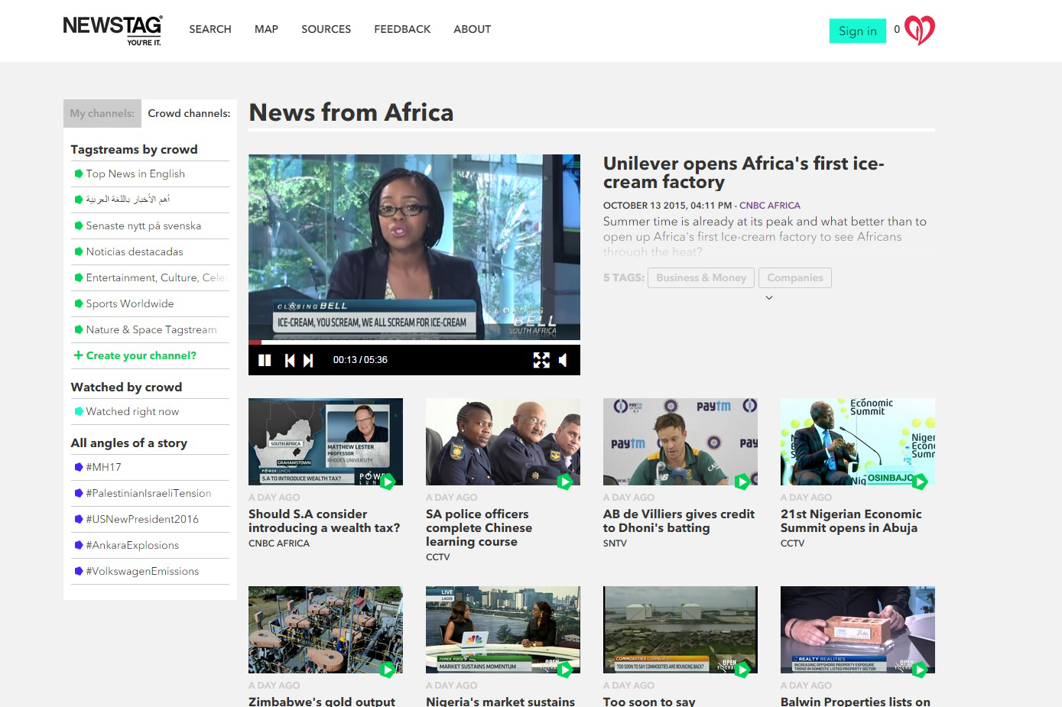Click the main video player frame
The image size is (1062, 707).
414,247
